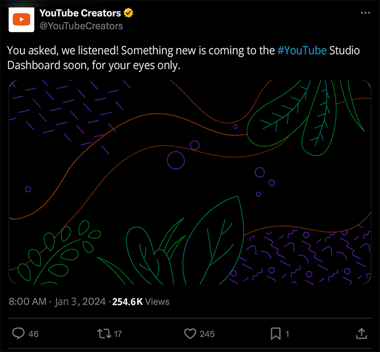Click the 245 likes count
This screenshot has height=352, width=380.
click(x=207, y=334)
